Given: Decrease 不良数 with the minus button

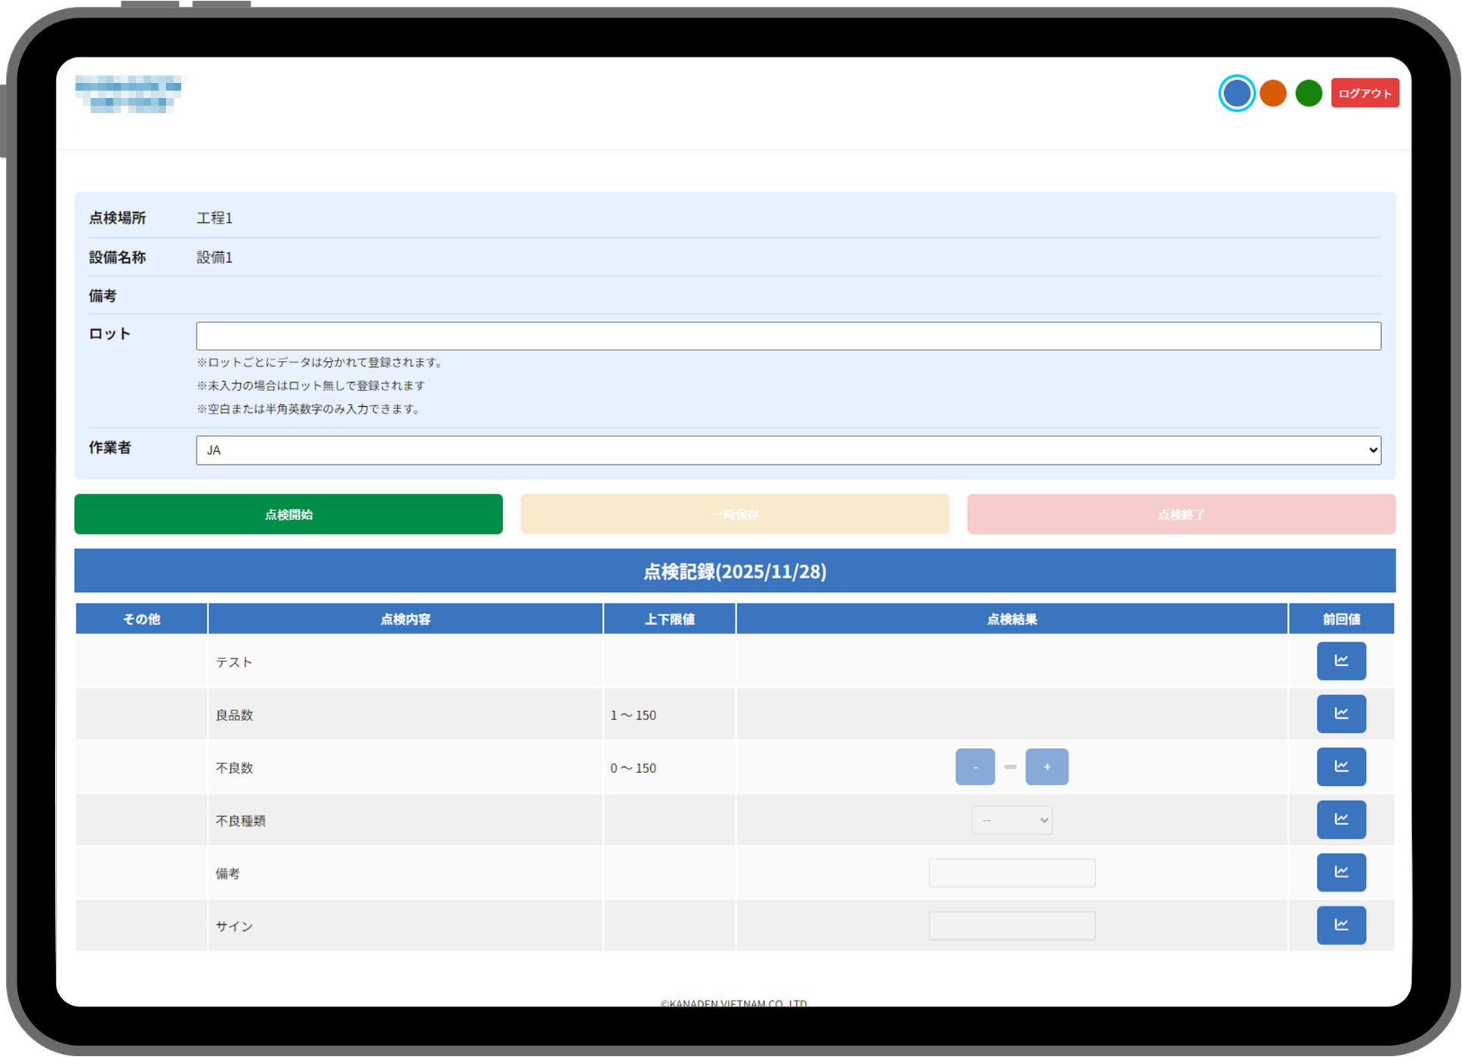Looking at the screenshot, I should pos(974,767).
